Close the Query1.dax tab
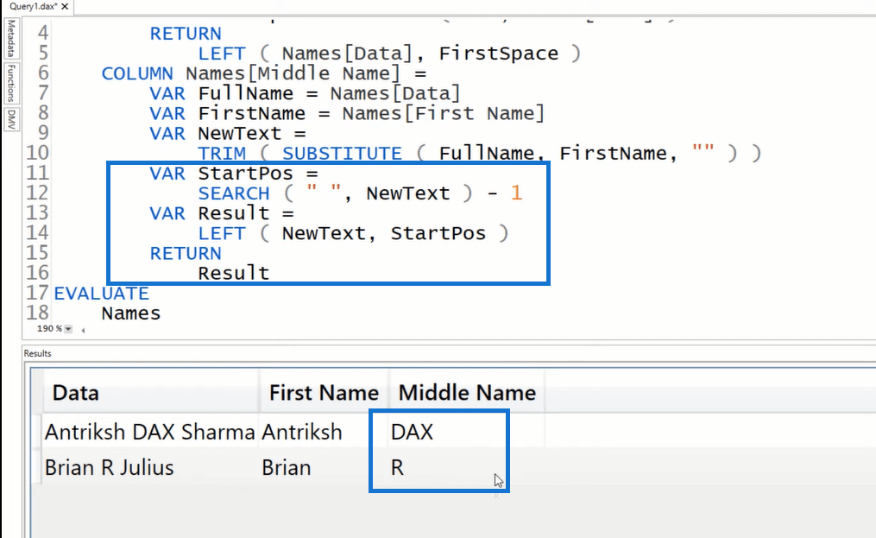 (x=65, y=7)
